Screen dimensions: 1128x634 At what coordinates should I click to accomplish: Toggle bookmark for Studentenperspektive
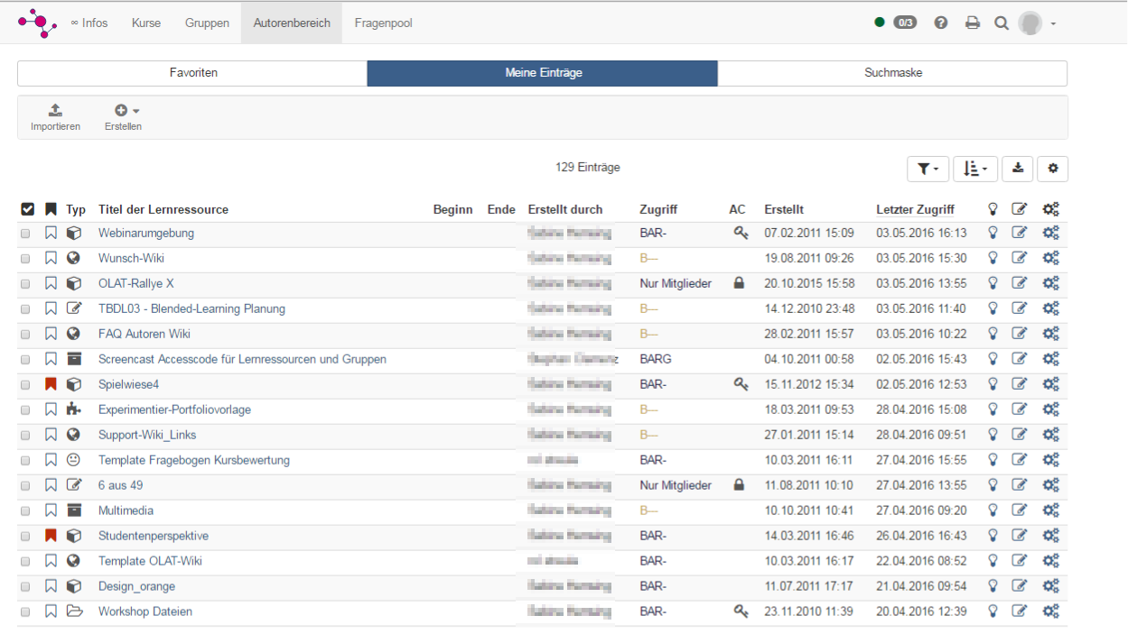[x=51, y=536]
